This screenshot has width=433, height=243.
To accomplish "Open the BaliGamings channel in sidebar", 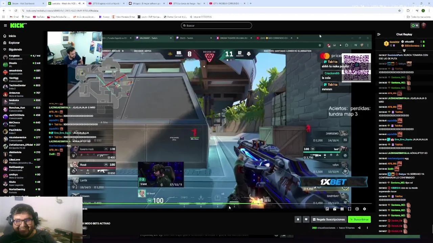I will click(x=21, y=168).
